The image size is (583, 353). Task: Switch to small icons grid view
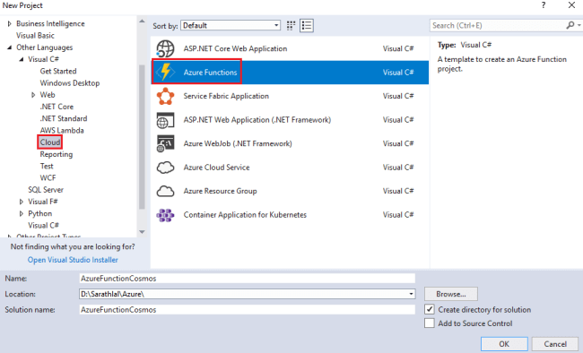pyautogui.click(x=291, y=26)
